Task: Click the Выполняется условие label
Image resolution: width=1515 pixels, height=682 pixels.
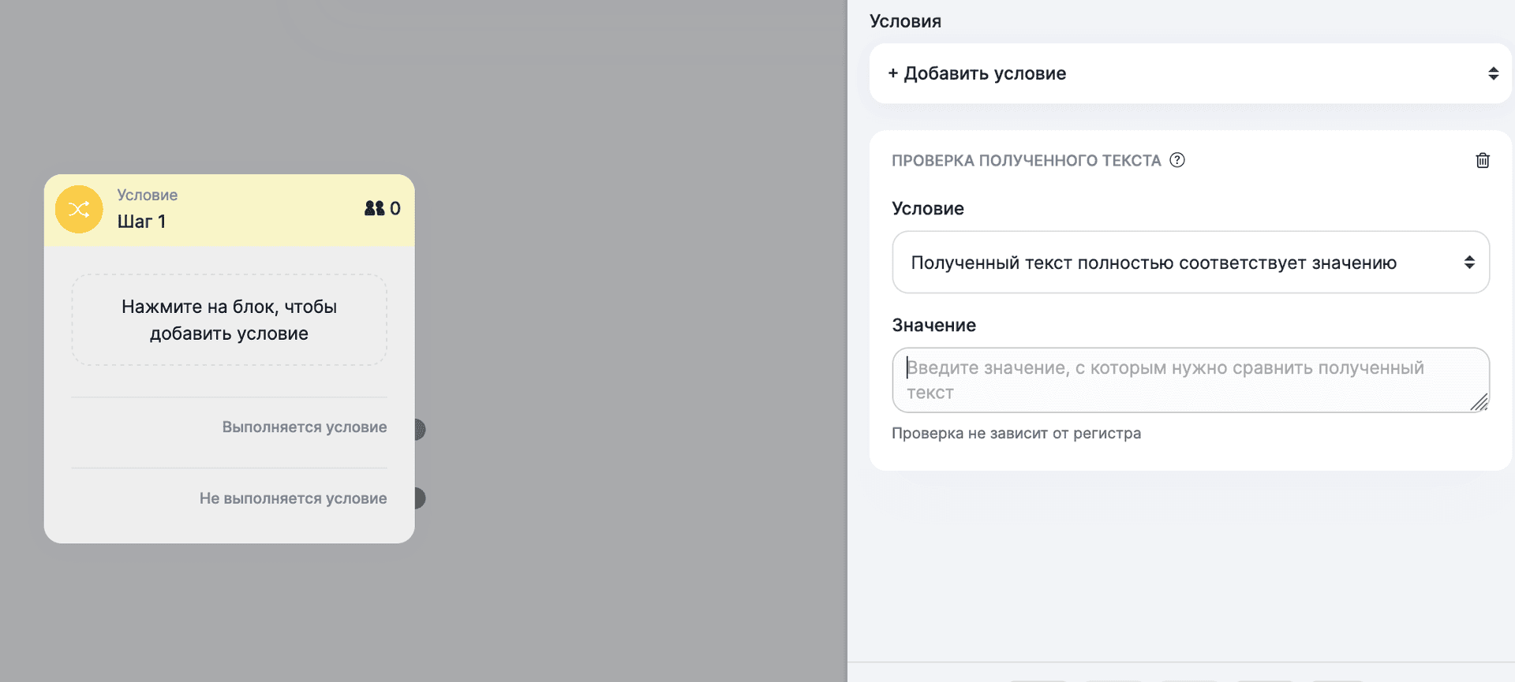Action: [304, 427]
